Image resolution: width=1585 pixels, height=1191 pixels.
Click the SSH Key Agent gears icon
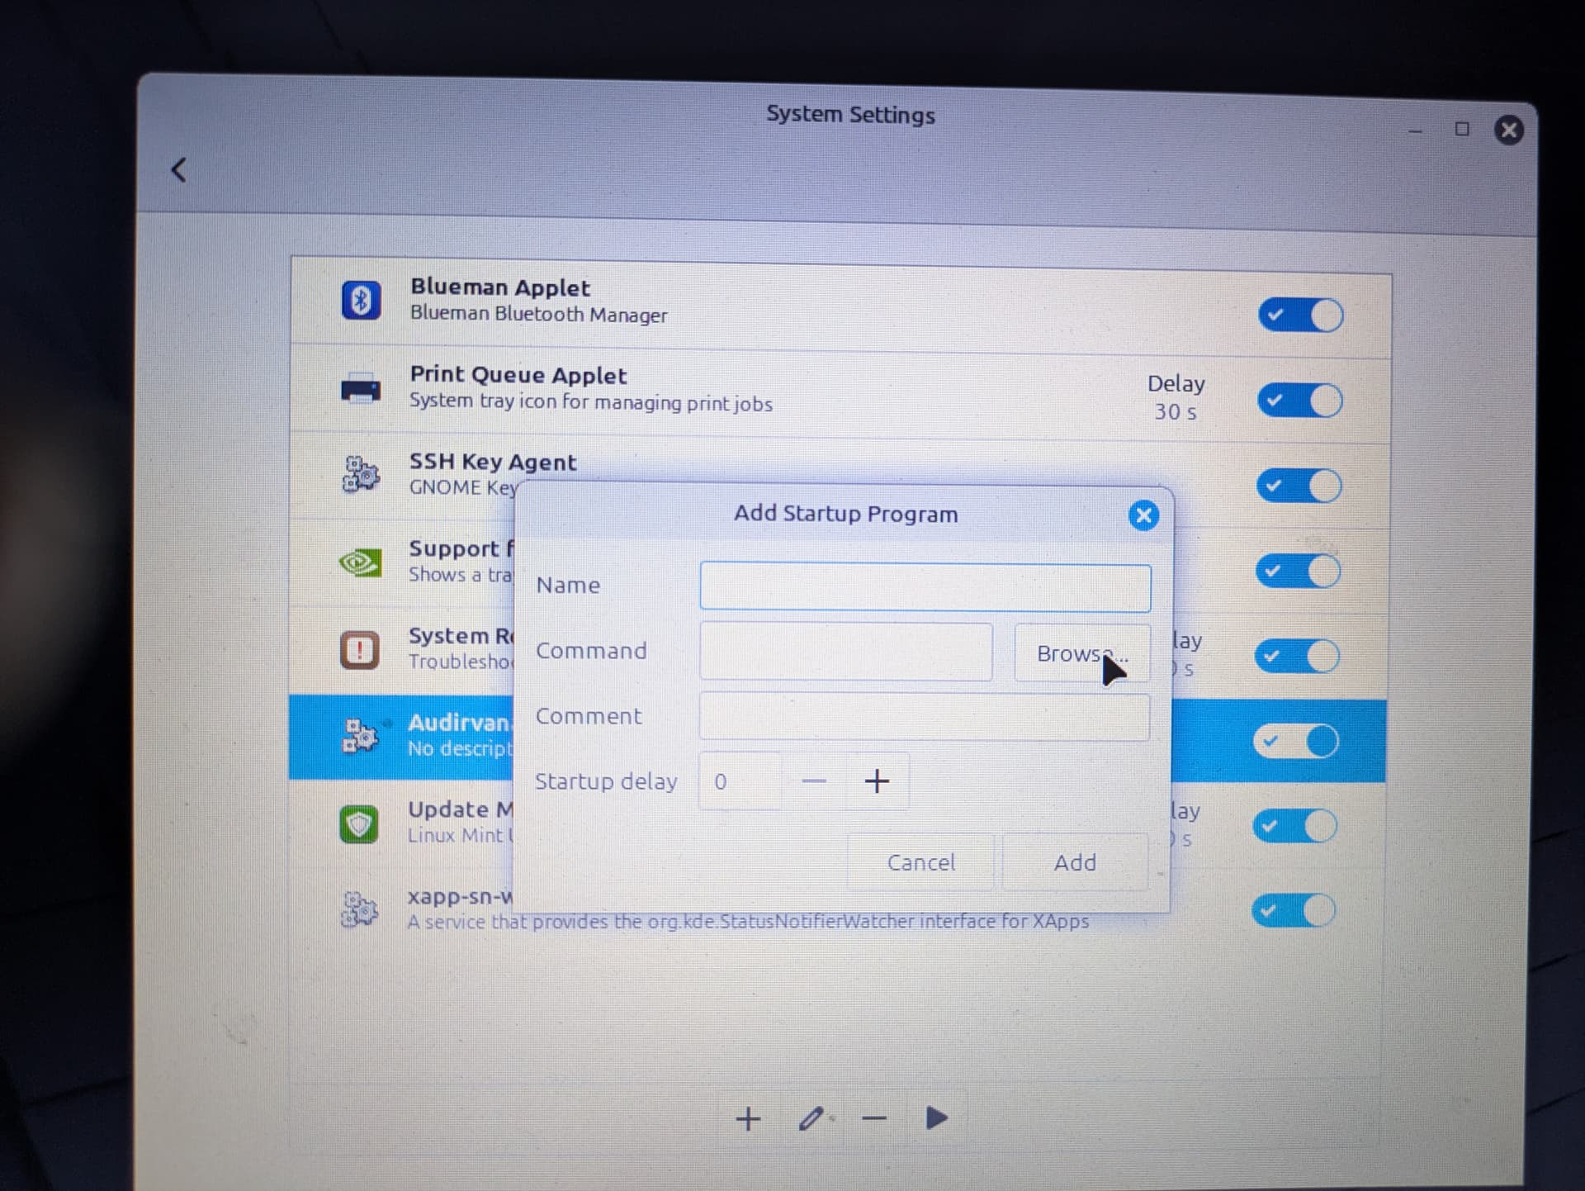361,474
